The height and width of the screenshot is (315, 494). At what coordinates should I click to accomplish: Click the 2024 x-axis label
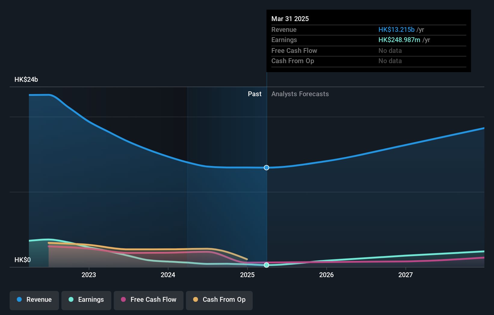(168, 275)
